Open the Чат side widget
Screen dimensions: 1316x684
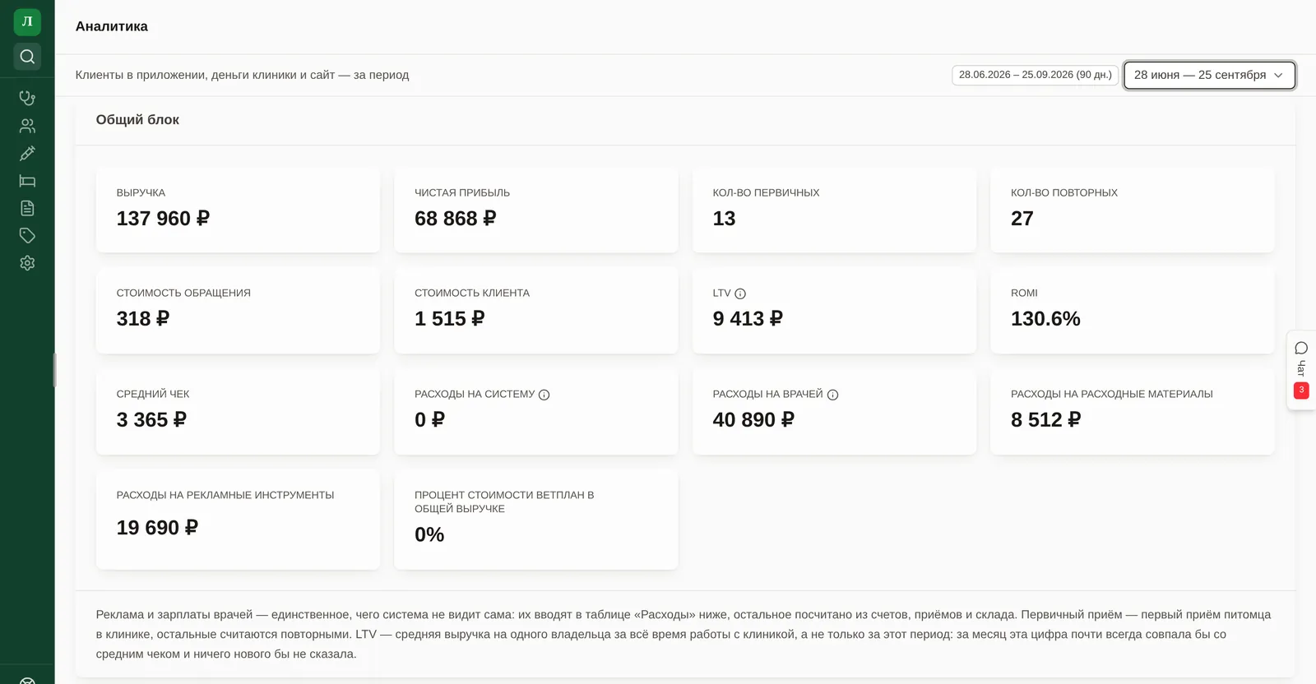point(1301,370)
